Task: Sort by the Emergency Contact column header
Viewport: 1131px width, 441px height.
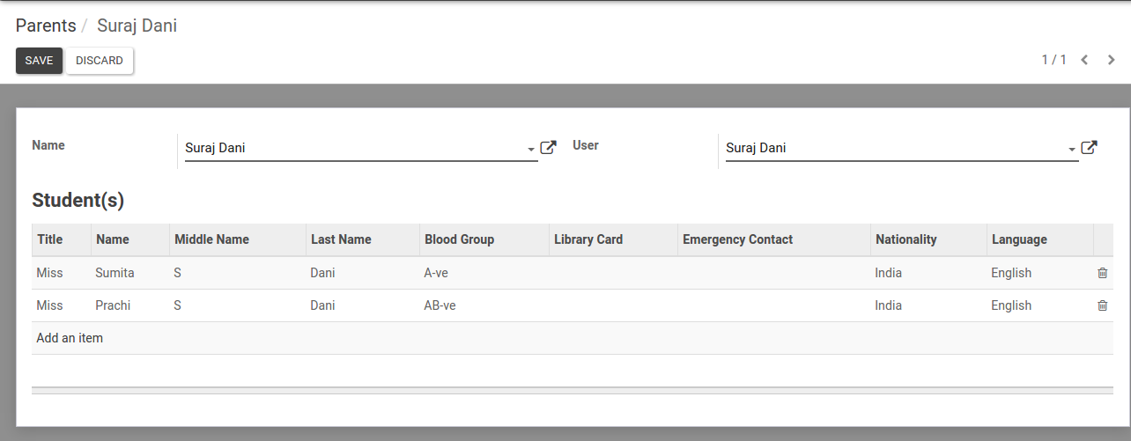Action: tap(737, 239)
